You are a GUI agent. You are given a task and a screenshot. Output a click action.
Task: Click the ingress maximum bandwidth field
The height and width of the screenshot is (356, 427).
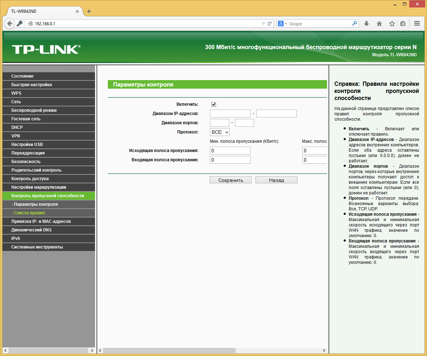pyautogui.click(x=315, y=160)
